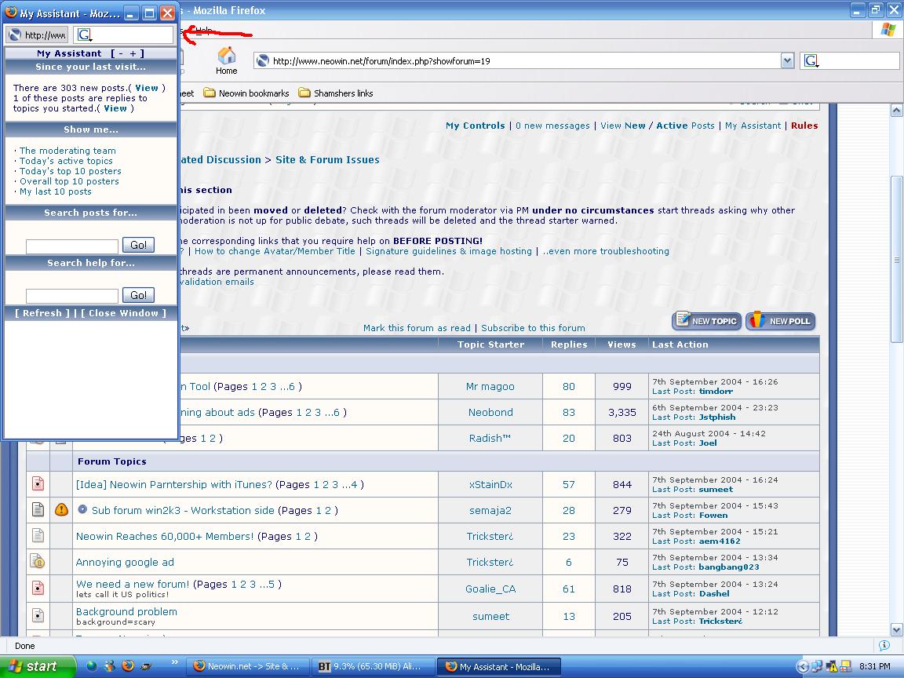Viewport: 904px width, 678px height.
Task: Click the newest-post icon before Sub forum win2k3
Action: 82,510
